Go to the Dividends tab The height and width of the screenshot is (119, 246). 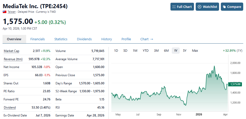84,39
